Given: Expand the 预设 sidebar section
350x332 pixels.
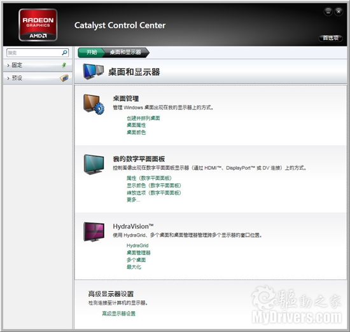Looking at the screenshot, I should 38,78.
